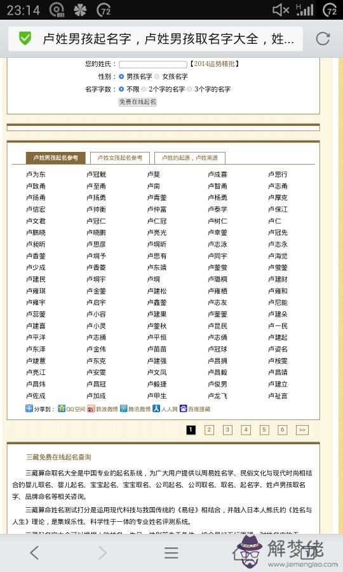
Task: Share to 百度搜藏
Action: [195, 409]
